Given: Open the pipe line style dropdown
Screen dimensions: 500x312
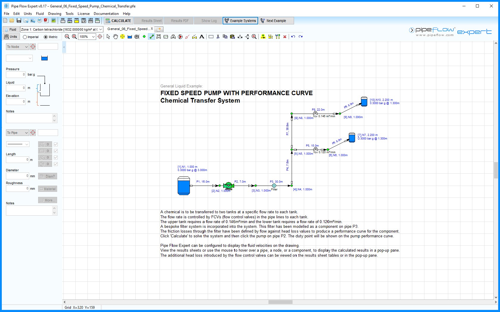Looking at the screenshot, I should (x=18, y=144).
